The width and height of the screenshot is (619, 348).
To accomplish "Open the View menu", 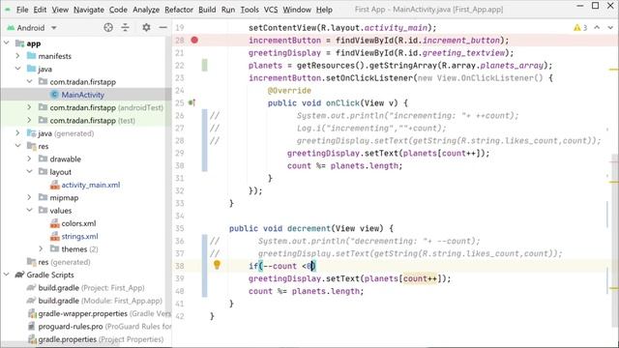I will [x=60, y=10].
